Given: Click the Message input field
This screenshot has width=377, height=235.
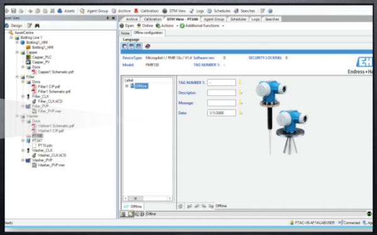Looking at the screenshot, I should (x=221, y=103).
